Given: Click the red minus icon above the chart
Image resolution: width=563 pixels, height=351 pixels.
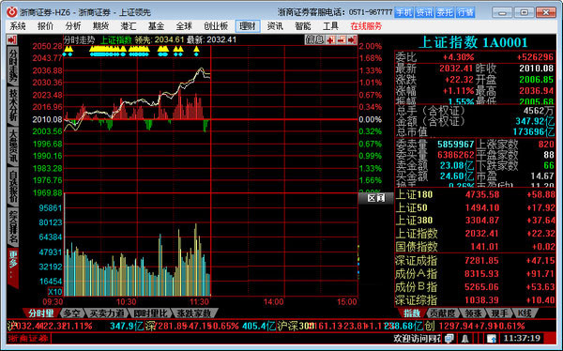Looking at the screenshot, I should click(x=342, y=39).
